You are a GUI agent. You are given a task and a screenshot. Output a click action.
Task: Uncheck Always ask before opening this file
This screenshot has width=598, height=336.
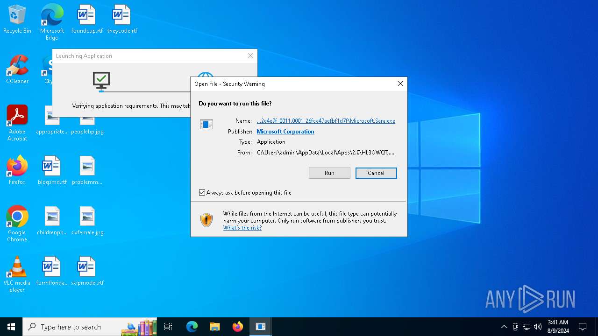(202, 193)
